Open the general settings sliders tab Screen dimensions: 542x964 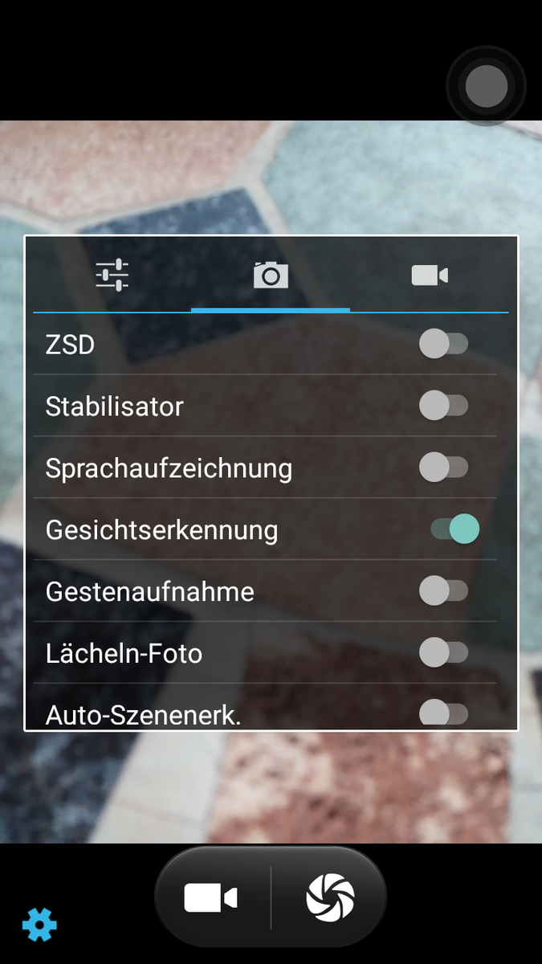(112, 275)
